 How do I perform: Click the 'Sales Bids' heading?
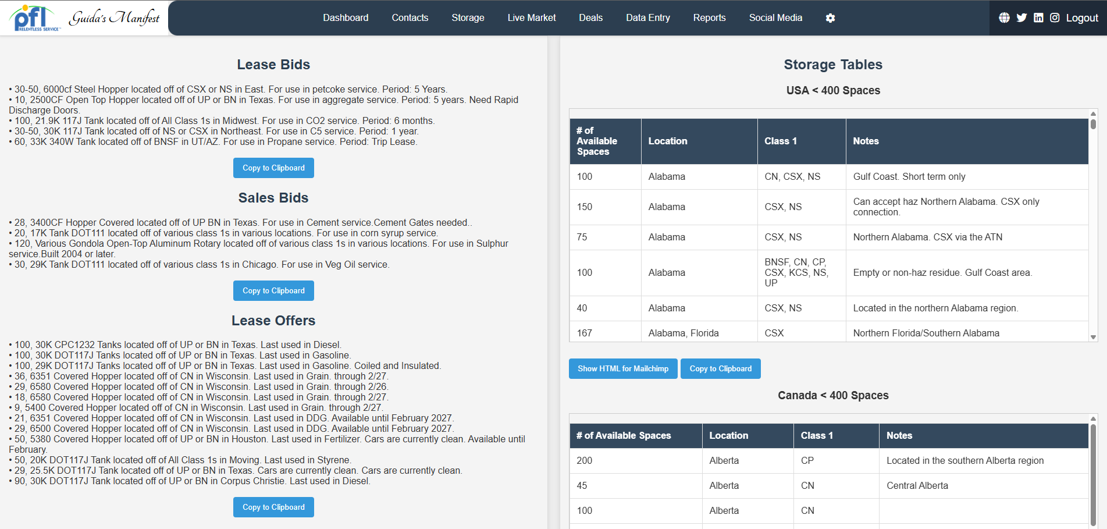tap(273, 198)
